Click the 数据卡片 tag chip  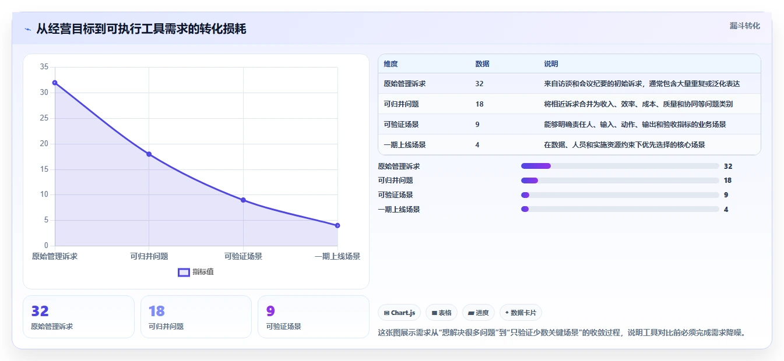click(521, 313)
